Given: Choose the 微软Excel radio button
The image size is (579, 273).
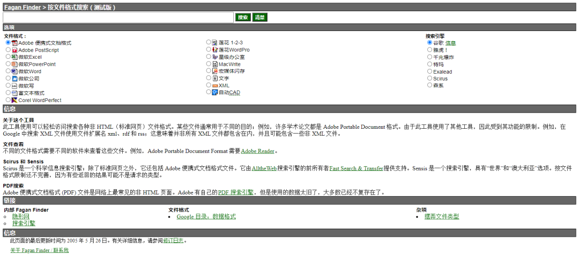Looking at the screenshot, I should tap(8, 57).
